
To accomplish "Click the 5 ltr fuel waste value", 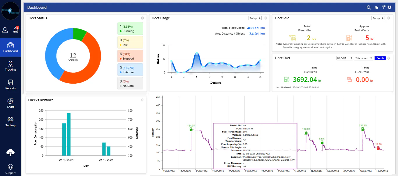I will click(369, 38).
